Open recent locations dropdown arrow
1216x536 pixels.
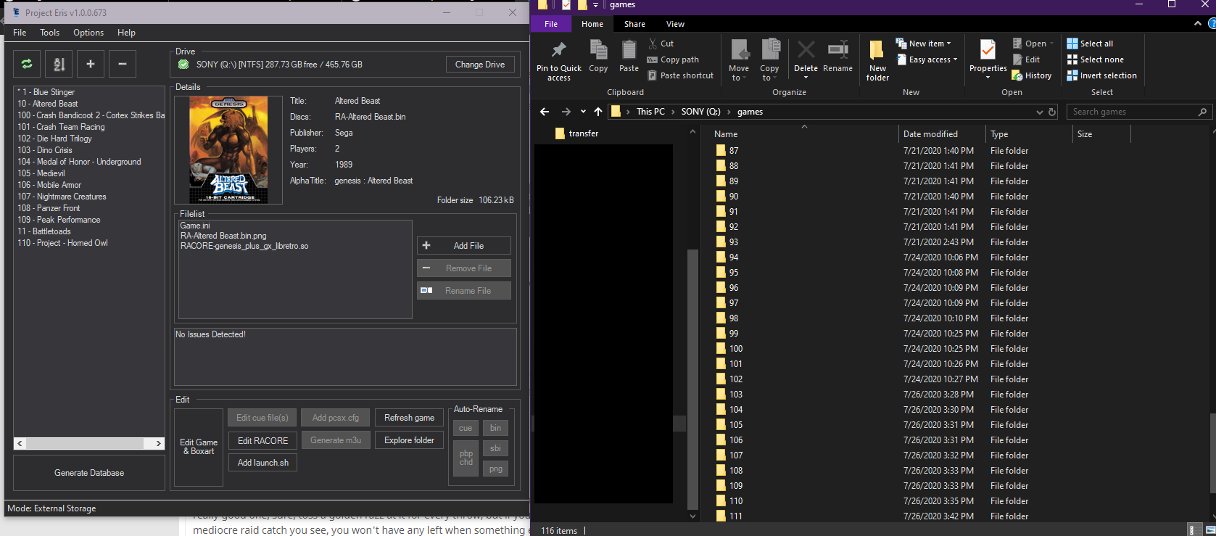pyautogui.click(x=583, y=112)
